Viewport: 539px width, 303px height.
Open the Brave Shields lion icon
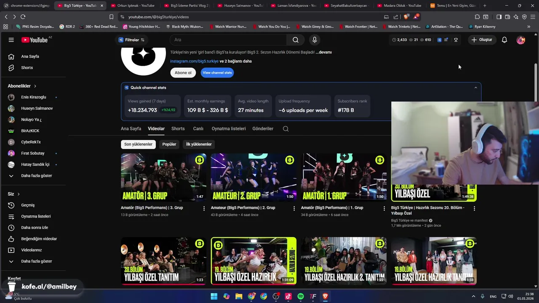point(406,17)
